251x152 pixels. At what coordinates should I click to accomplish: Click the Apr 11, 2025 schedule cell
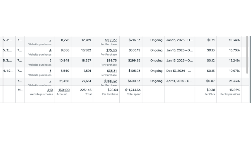click(x=180, y=82)
